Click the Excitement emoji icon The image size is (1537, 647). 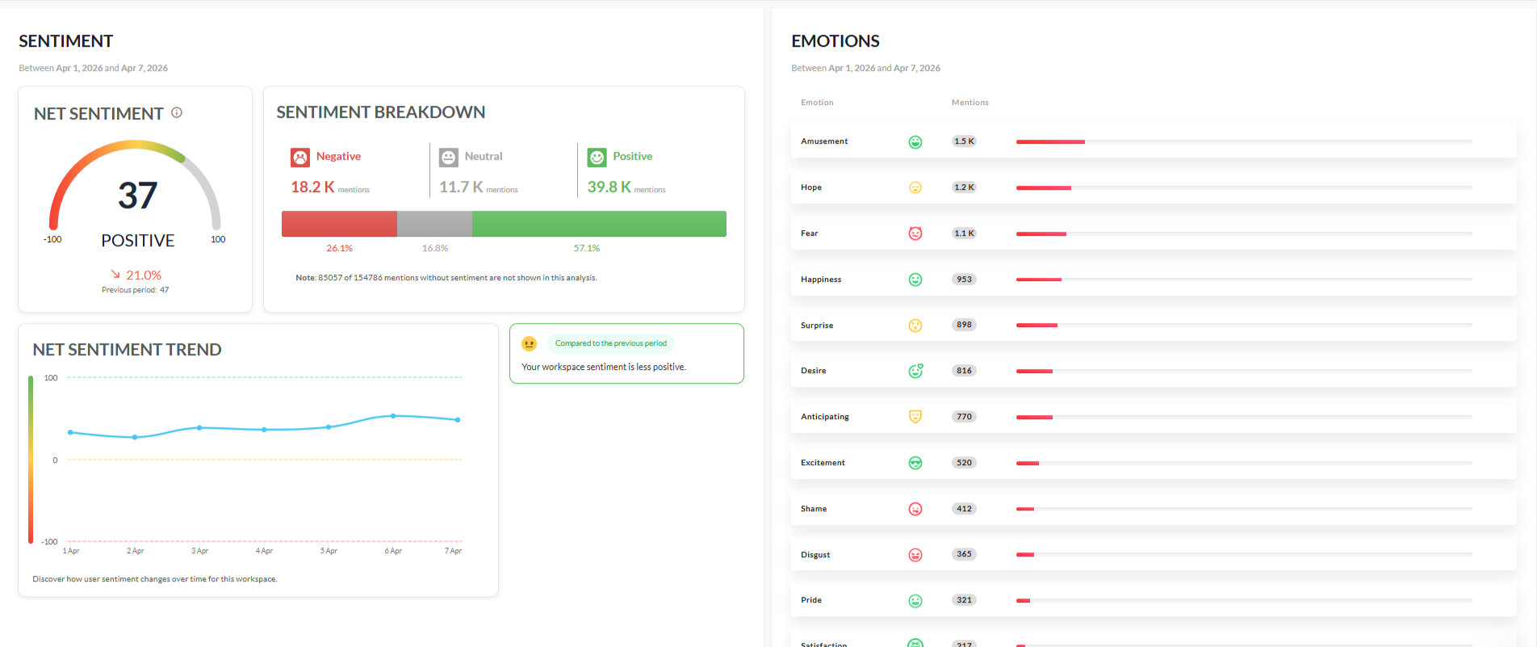tap(915, 463)
